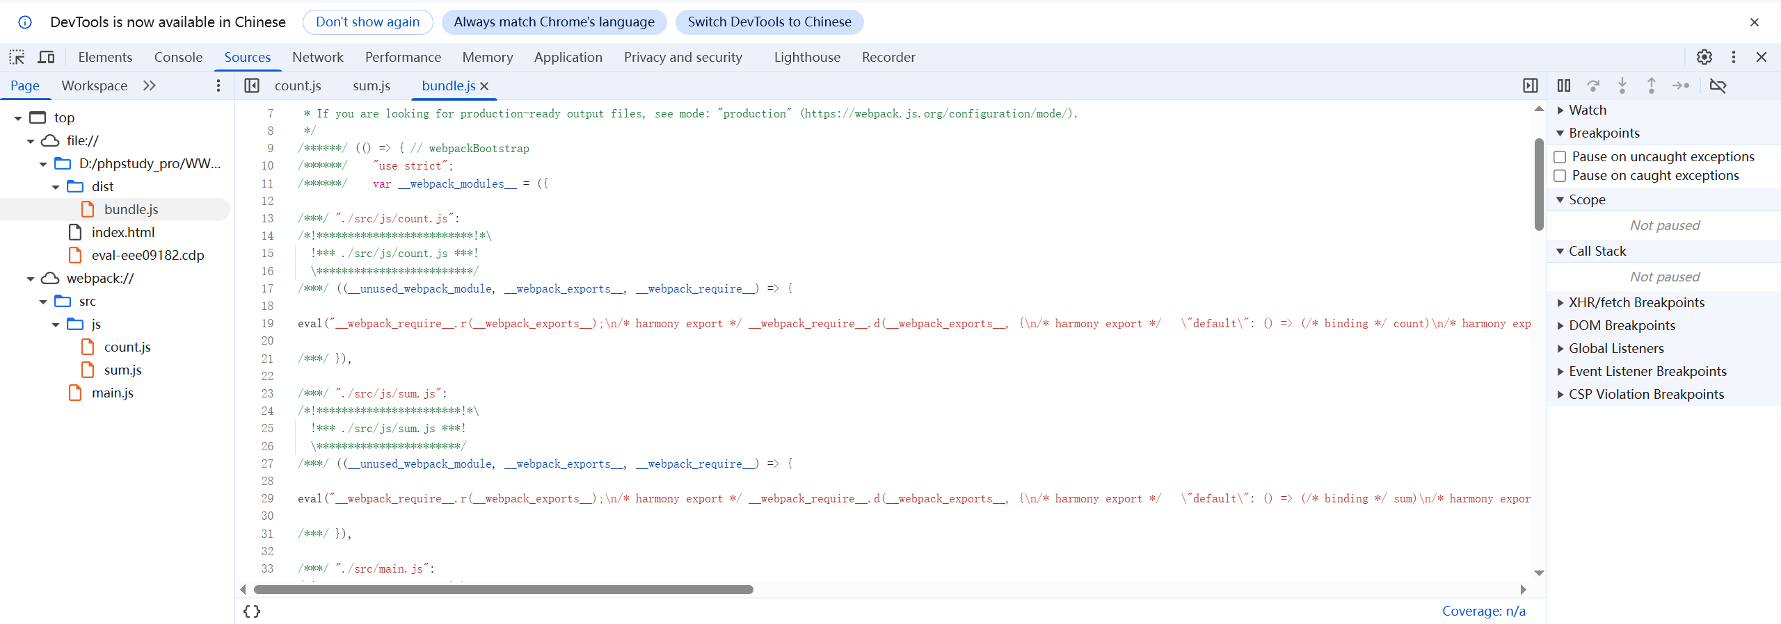Viewport: 1781px width, 624px height.
Task: Enable Pause on caught exceptions
Action: (x=1560, y=176)
